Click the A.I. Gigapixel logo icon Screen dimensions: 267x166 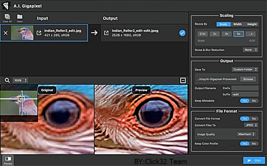(x=6, y=6)
